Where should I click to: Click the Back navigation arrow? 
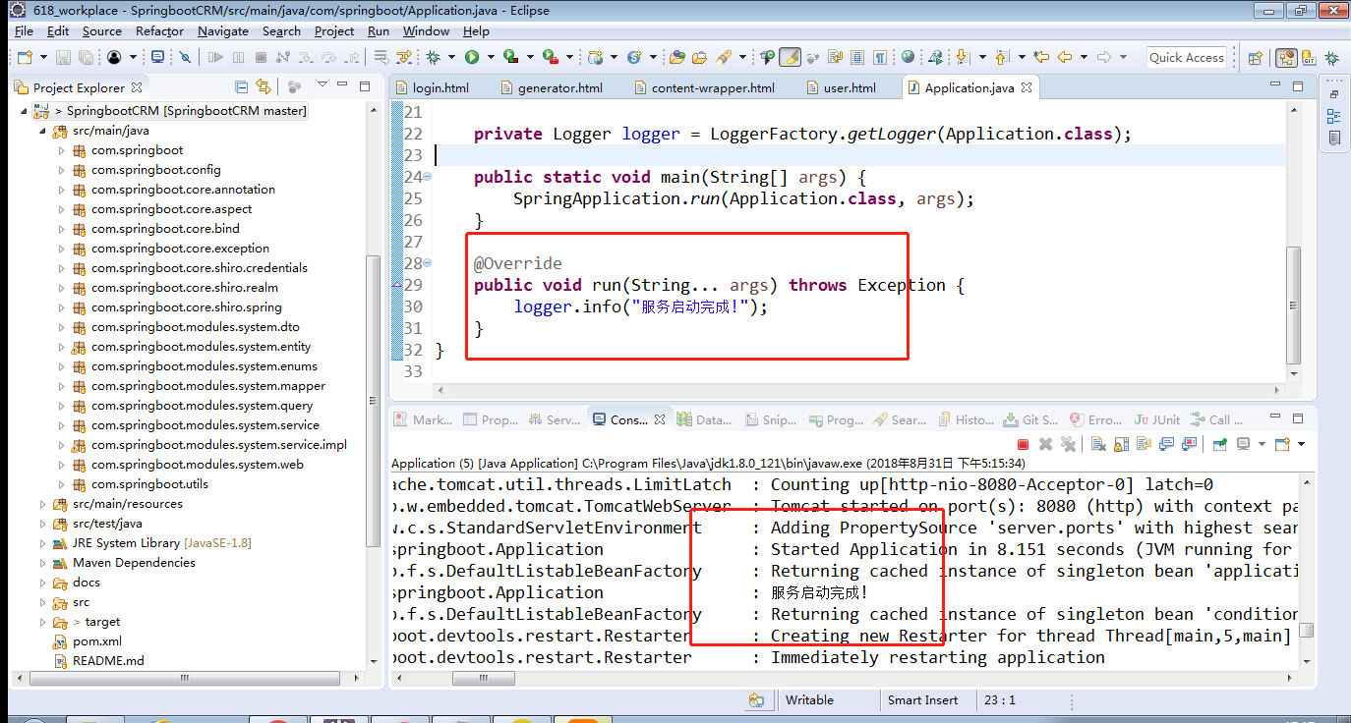pyautogui.click(x=1065, y=57)
